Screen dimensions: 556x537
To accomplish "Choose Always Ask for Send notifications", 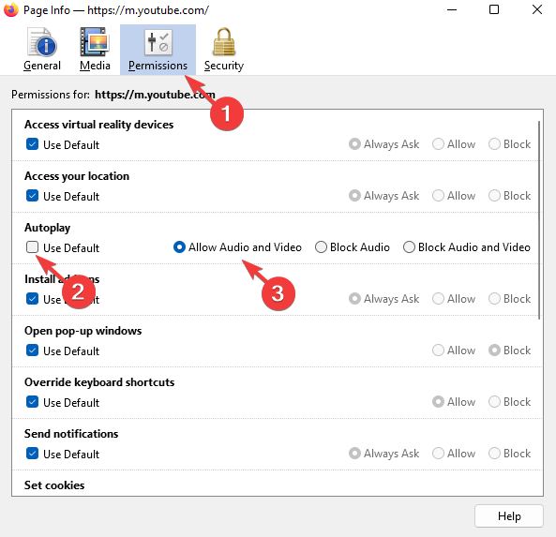I will click(354, 453).
